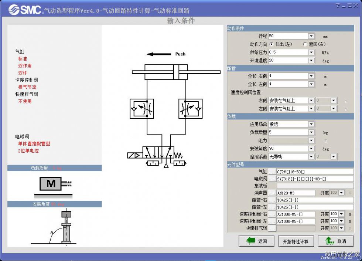Viewport: 362px width, 261px height.
Task: Open the 供给压力 dropdown arrow
Action: 311,52
